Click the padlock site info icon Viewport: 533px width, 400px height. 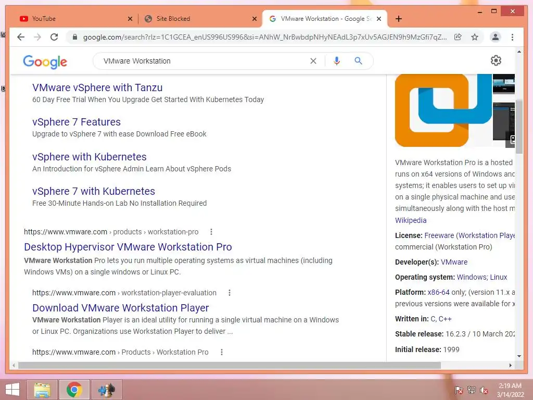[x=75, y=37]
